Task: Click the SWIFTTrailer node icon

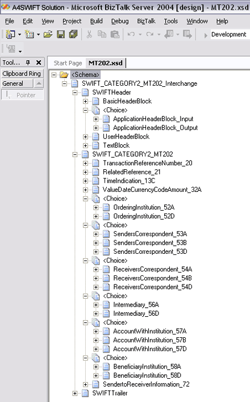Action: click(x=85, y=393)
